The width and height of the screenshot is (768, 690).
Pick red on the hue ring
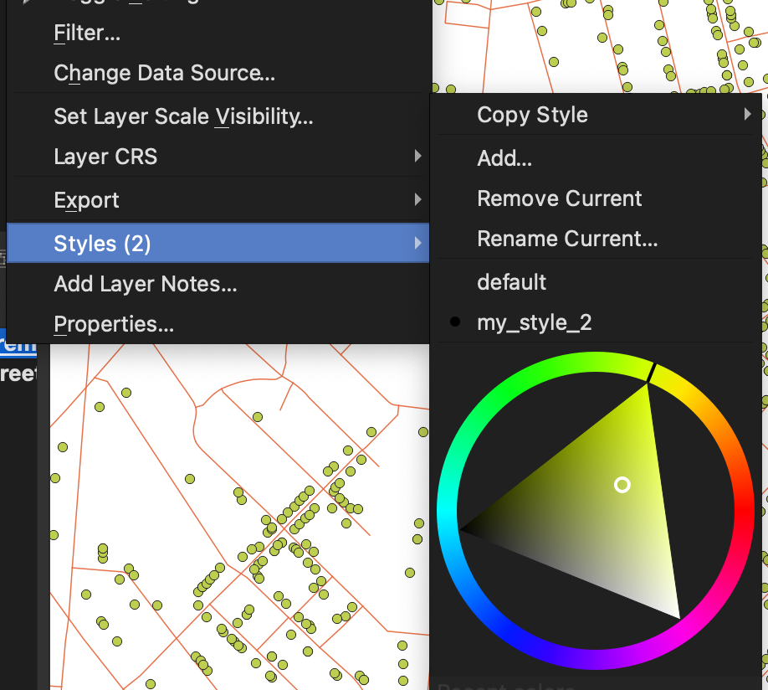745,511
